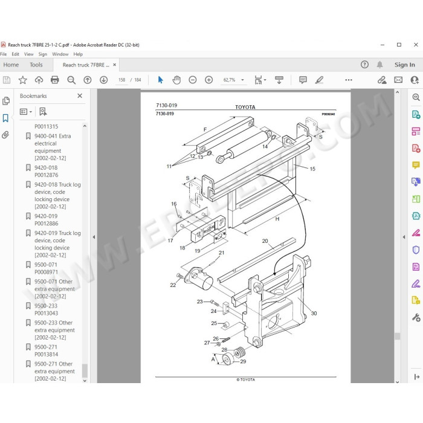Open More Tools wrench icon
This screenshot has width=423, height=423.
point(416,317)
